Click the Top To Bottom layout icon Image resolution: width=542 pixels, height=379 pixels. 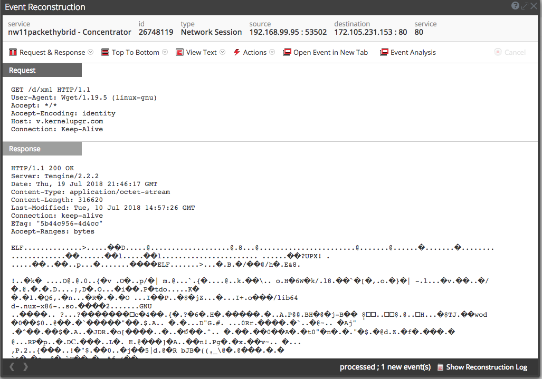tap(105, 53)
